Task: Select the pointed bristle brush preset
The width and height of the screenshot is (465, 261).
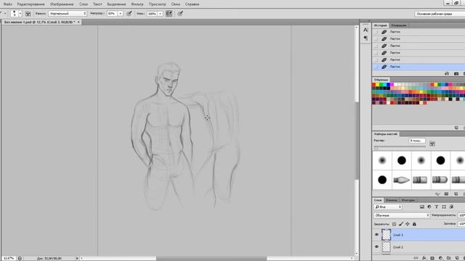Action: tap(401, 180)
